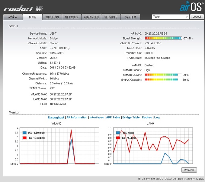Open the AP Information link
The width and height of the screenshot is (205, 182).
[x=77, y=117]
